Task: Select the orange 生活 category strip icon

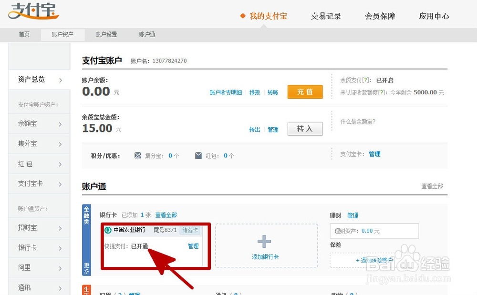Action: coord(85,291)
